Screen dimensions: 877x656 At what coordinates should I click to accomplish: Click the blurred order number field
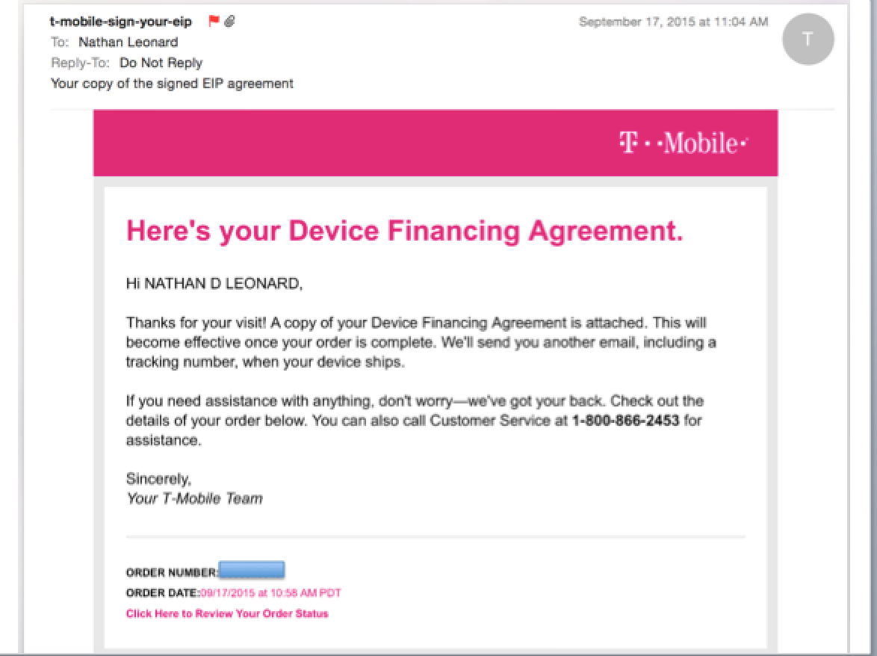[x=252, y=570]
